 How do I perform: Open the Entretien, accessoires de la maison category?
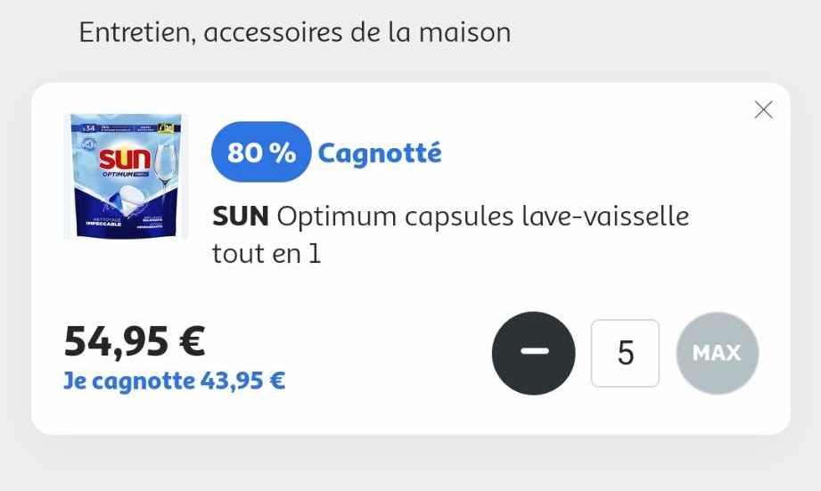click(295, 32)
